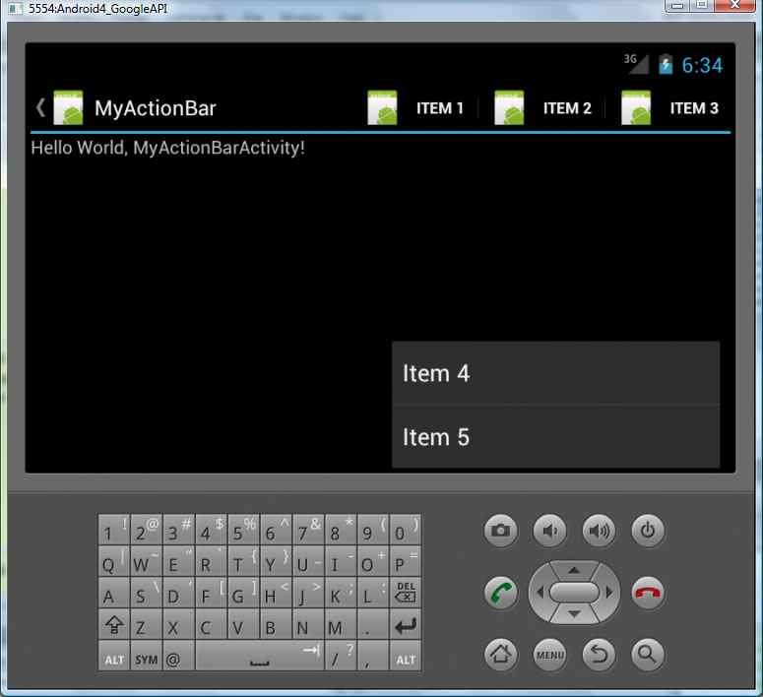Select Item 4 from overflow menu
This screenshot has width=763, height=697.
point(555,373)
